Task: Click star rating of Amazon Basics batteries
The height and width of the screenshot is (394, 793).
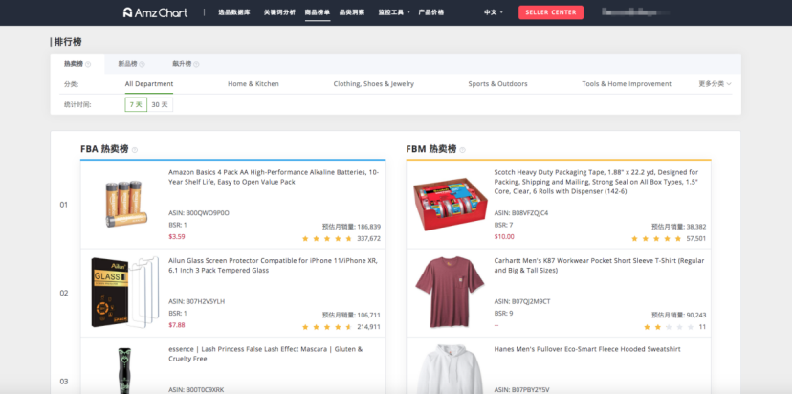Action: point(327,239)
